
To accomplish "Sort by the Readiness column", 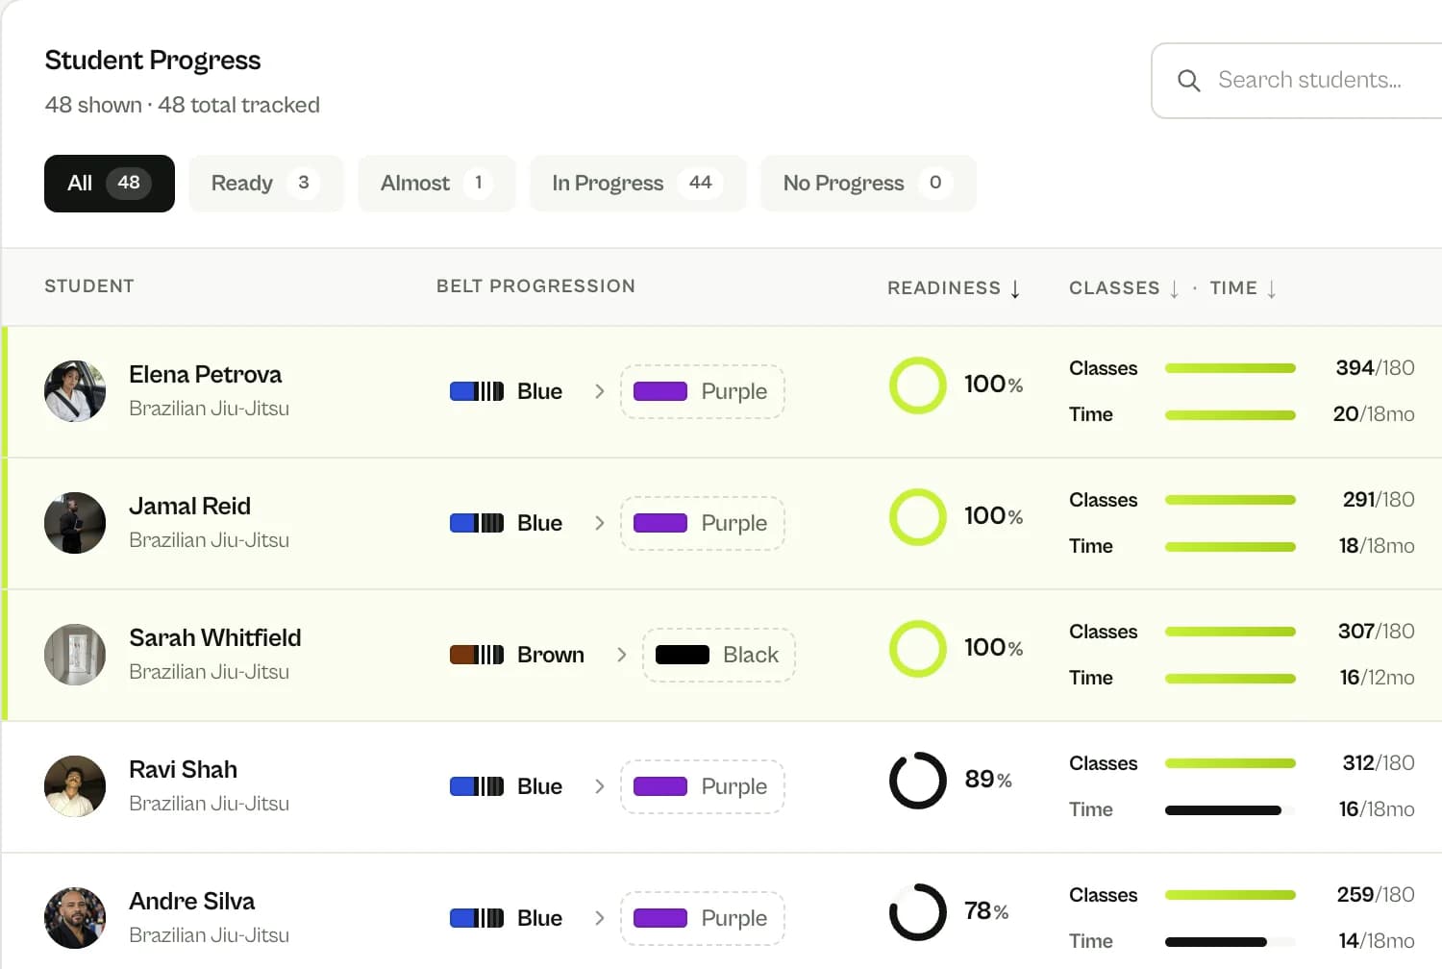I will click(954, 288).
